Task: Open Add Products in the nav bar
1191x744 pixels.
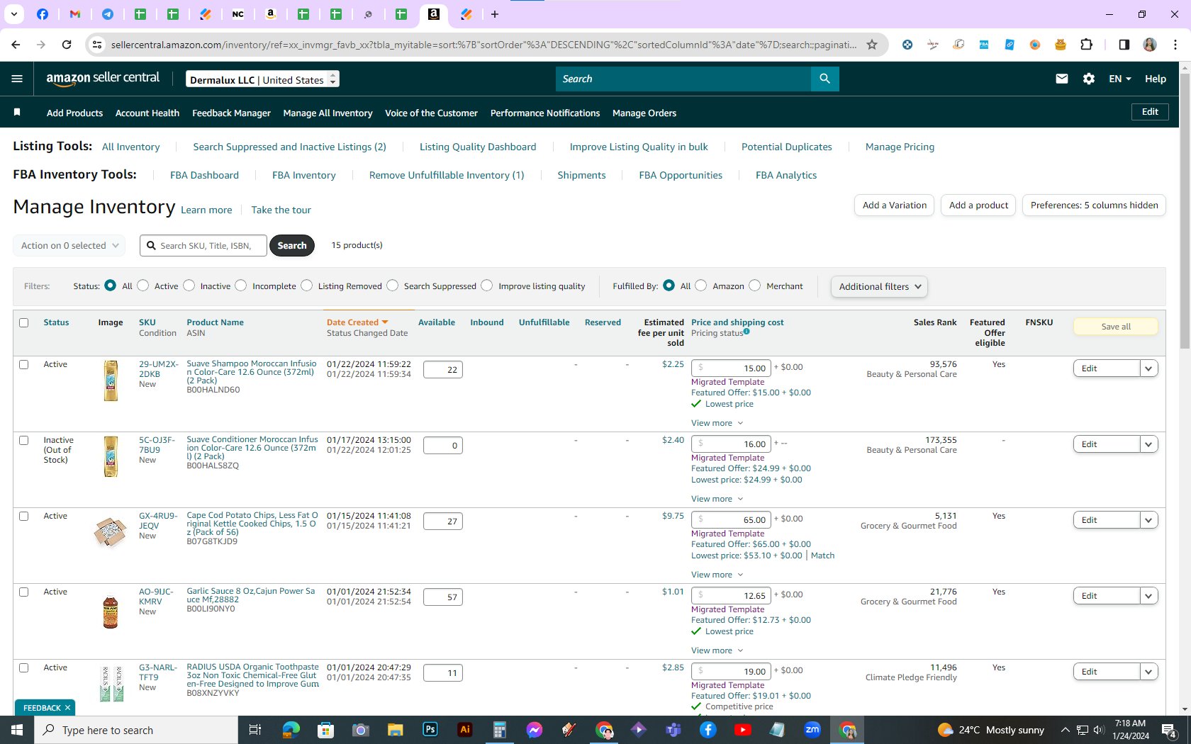Action: pyautogui.click(x=74, y=113)
